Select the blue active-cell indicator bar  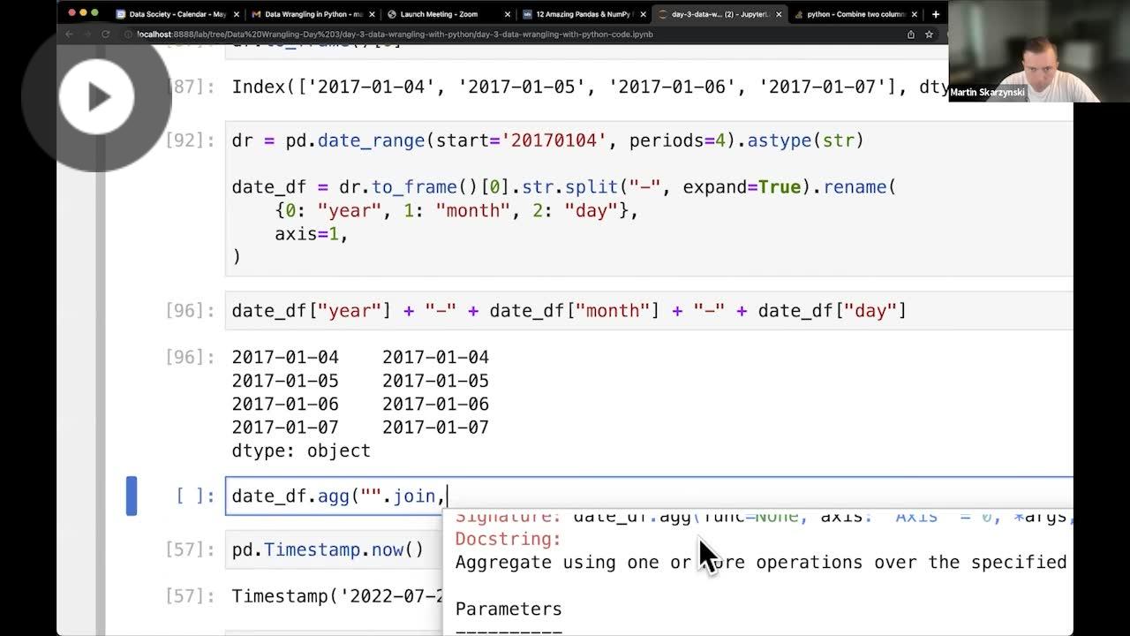click(x=131, y=496)
